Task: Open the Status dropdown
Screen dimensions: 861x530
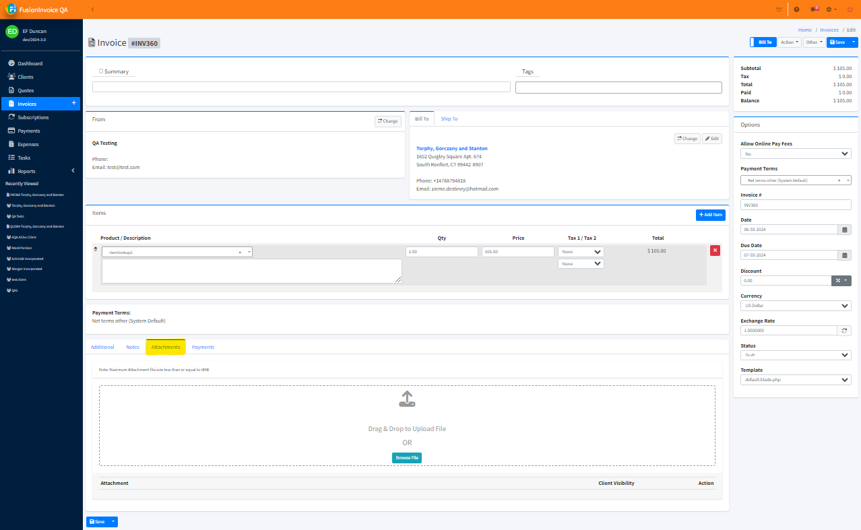Action: (796, 355)
